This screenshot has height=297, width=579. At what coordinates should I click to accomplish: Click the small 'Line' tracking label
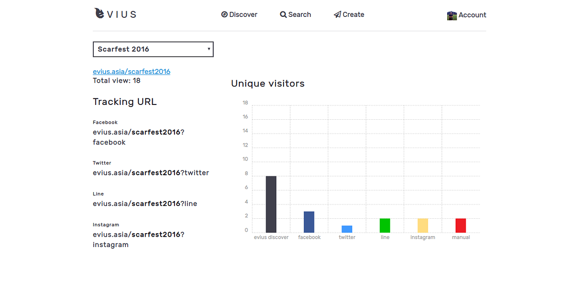coord(98,194)
